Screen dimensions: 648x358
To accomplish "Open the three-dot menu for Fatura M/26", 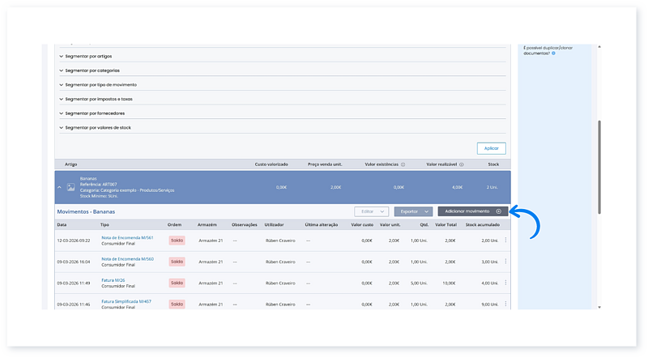I will click(x=506, y=283).
